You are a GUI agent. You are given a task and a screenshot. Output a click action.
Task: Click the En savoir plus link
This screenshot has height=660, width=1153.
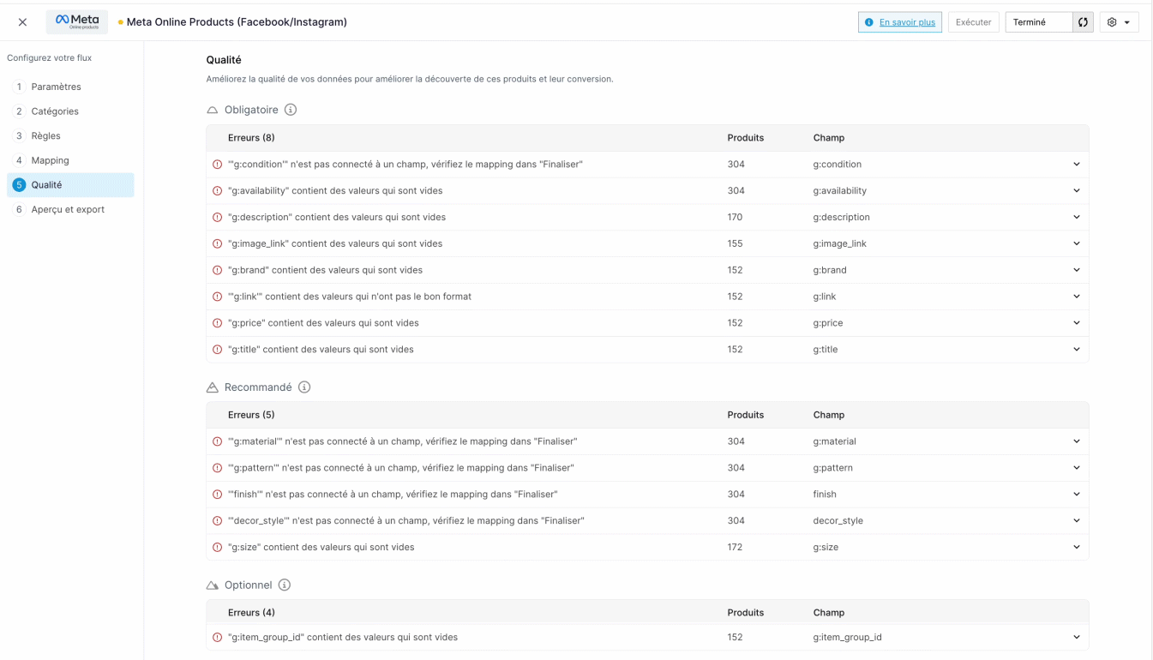907,22
